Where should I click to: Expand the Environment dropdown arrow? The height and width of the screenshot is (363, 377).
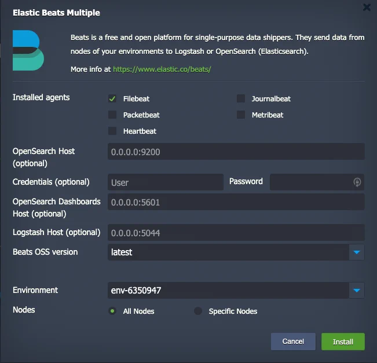tap(357, 291)
